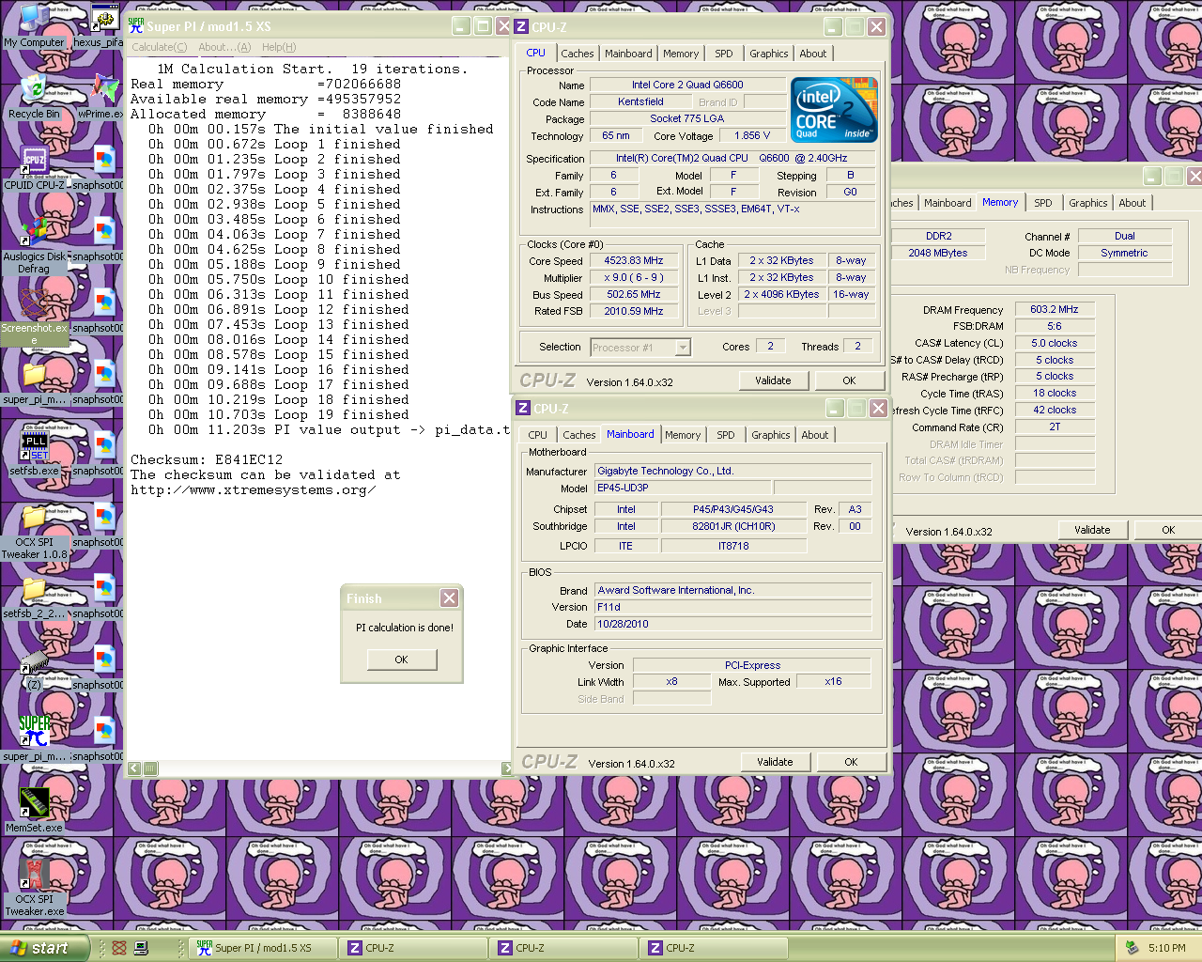This screenshot has height=962, width=1202.
Task: Click the Super PI horizontal scrollbar thumb
Action: [x=150, y=768]
